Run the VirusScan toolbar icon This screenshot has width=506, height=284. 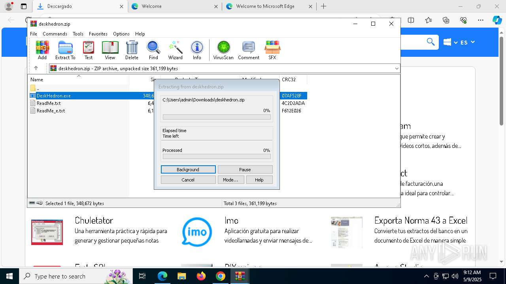point(223,50)
